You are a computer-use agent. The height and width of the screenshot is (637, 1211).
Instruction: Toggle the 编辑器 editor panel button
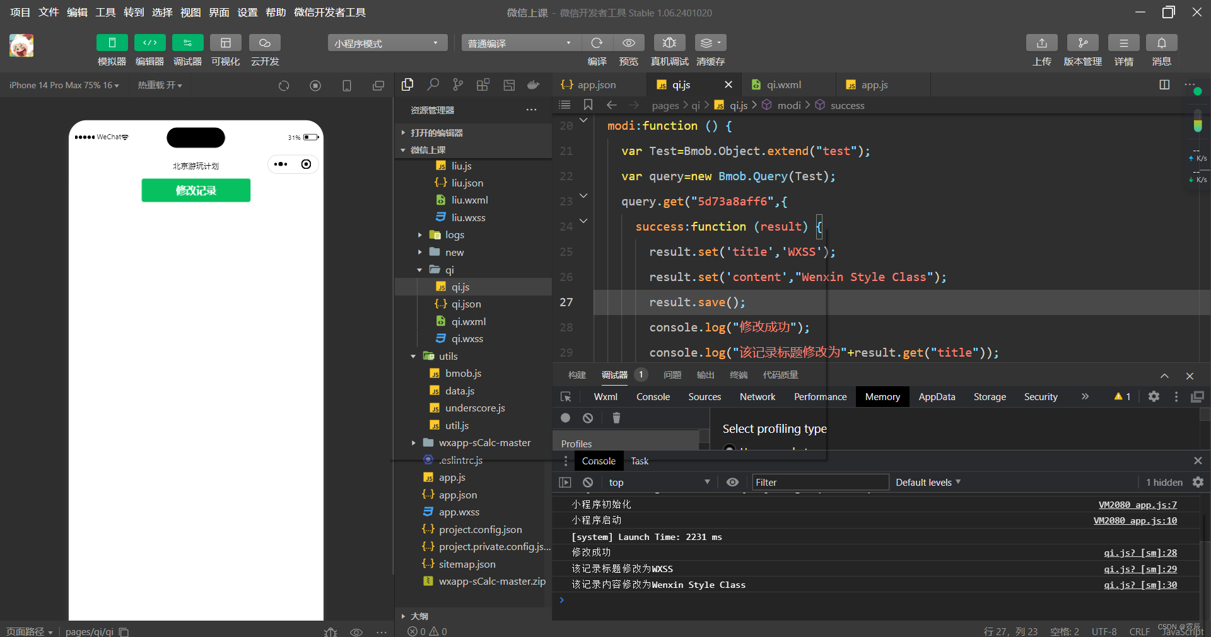coord(149,43)
